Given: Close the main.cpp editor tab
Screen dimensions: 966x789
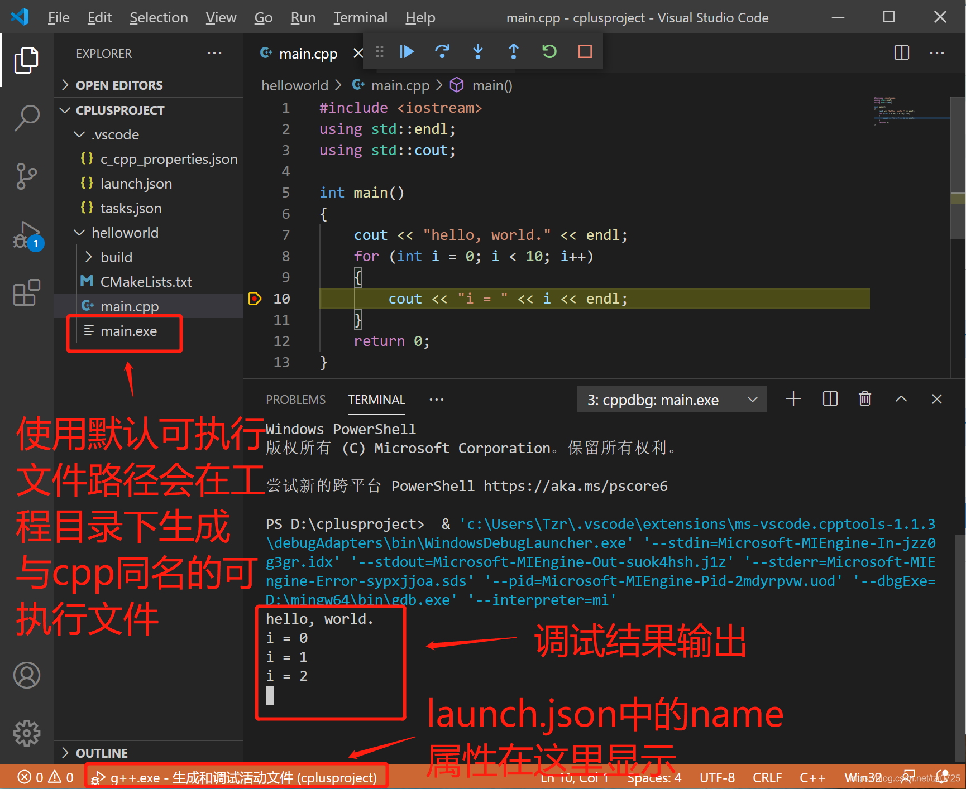Looking at the screenshot, I should (x=358, y=54).
